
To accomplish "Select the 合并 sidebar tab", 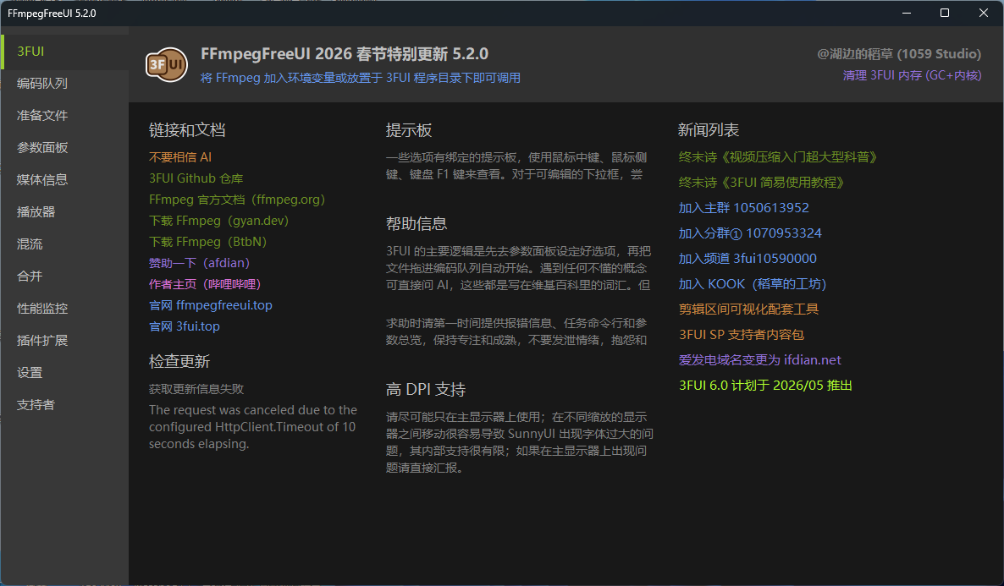I will (x=64, y=276).
